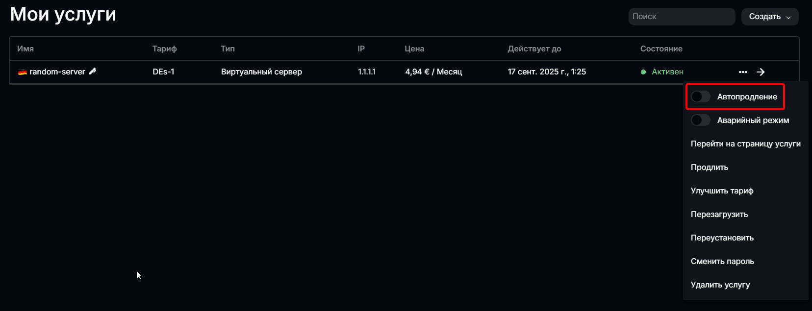Choose Продлить from the menu
812x311 pixels.
pos(709,167)
